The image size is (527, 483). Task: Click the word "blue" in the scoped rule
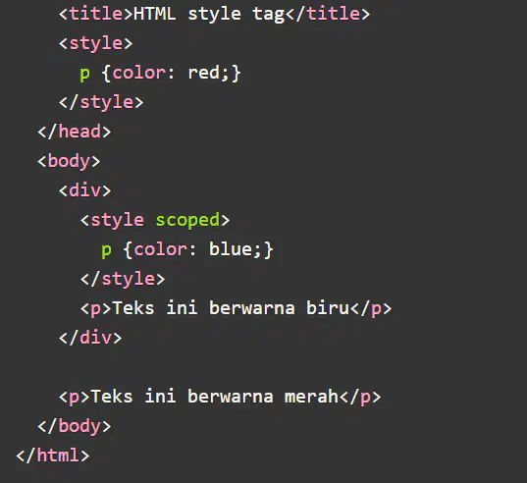click(x=231, y=249)
